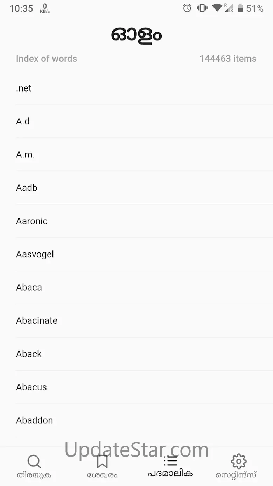This screenshot has height=486, width=273.
Task: Select 'Abaca' from the index
Action: click(29, 288)
